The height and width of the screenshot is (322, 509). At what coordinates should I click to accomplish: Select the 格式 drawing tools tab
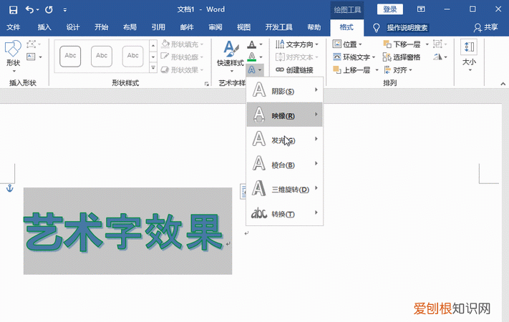point(346,28)
